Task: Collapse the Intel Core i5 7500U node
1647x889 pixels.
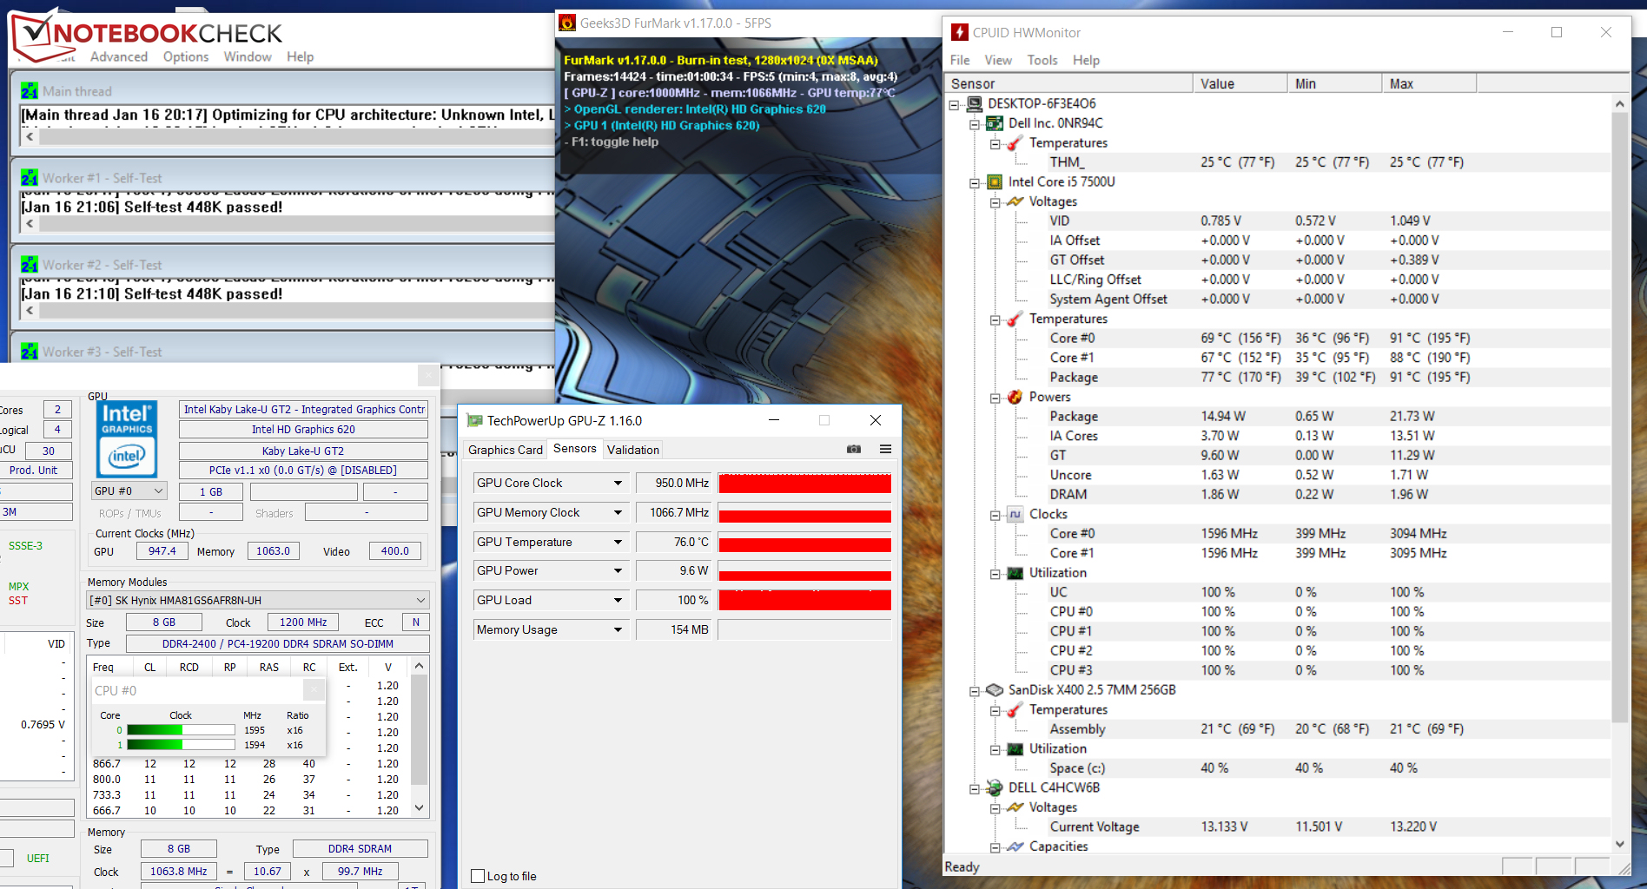Action: (975, 182)
